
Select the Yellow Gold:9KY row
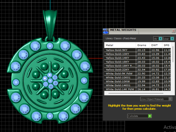[137, 50]
